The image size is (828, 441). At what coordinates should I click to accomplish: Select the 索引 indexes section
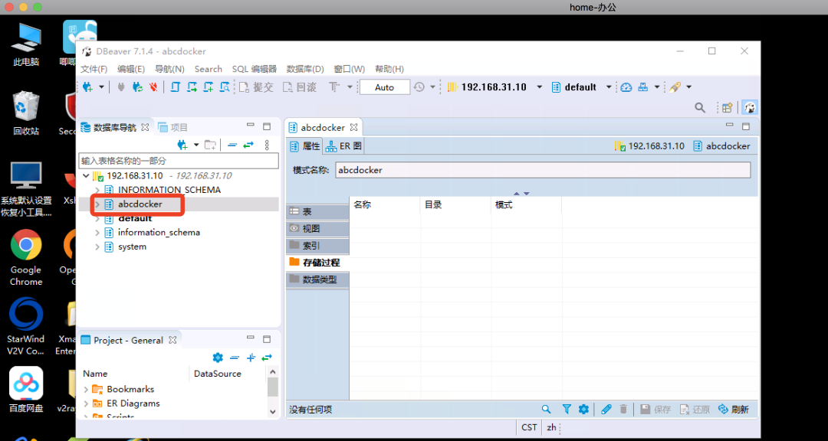point(317,246)
